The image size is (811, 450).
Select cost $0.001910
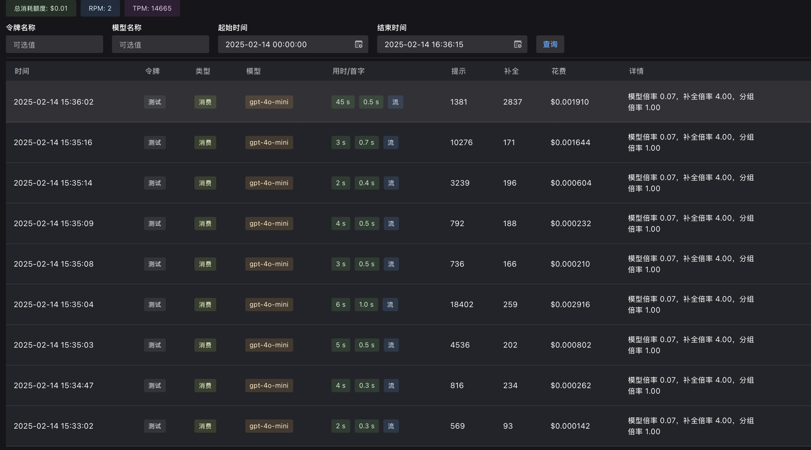tap(570, 102)
